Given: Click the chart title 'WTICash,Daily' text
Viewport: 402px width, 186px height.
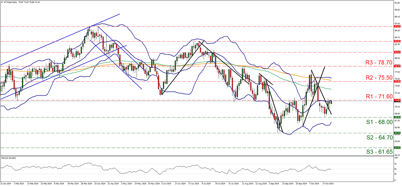Looking at the screenshot, I should pyautogui.click(x=11, y=2).
